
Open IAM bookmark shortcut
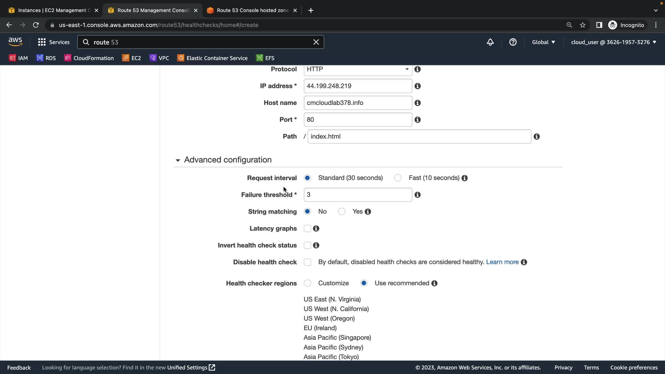coord(18,58)
